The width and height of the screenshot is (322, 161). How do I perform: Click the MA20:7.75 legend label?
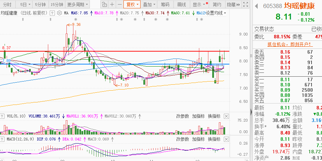point(129,13)
